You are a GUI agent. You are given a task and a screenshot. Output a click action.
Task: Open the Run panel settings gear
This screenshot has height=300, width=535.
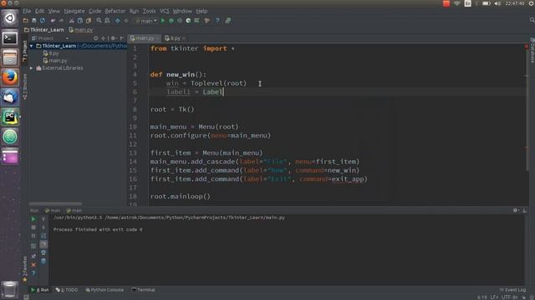516,211
